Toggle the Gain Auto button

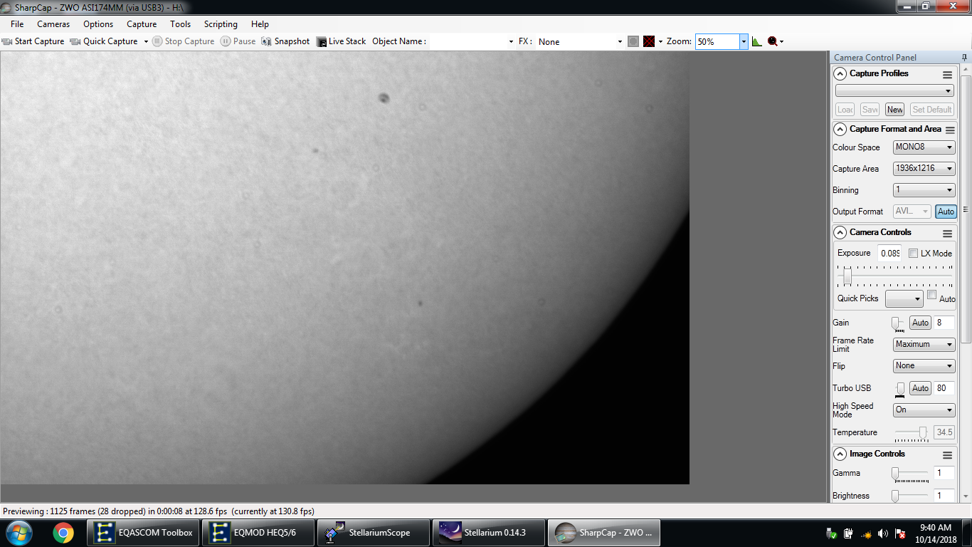coord(920,323)
